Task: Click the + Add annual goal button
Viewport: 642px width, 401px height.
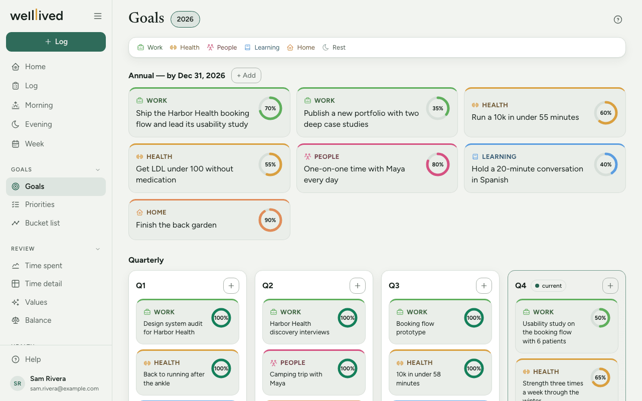Action: 246,76
